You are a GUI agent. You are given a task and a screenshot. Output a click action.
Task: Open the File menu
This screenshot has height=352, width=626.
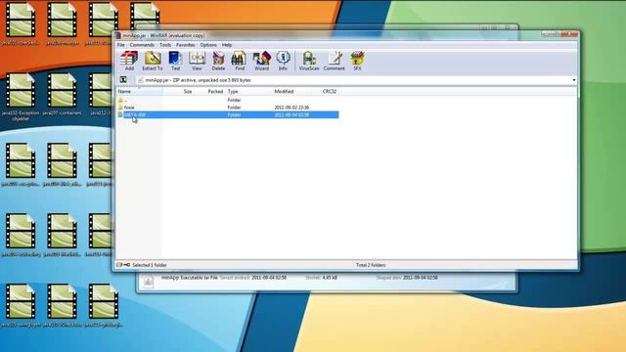[120, 45]
